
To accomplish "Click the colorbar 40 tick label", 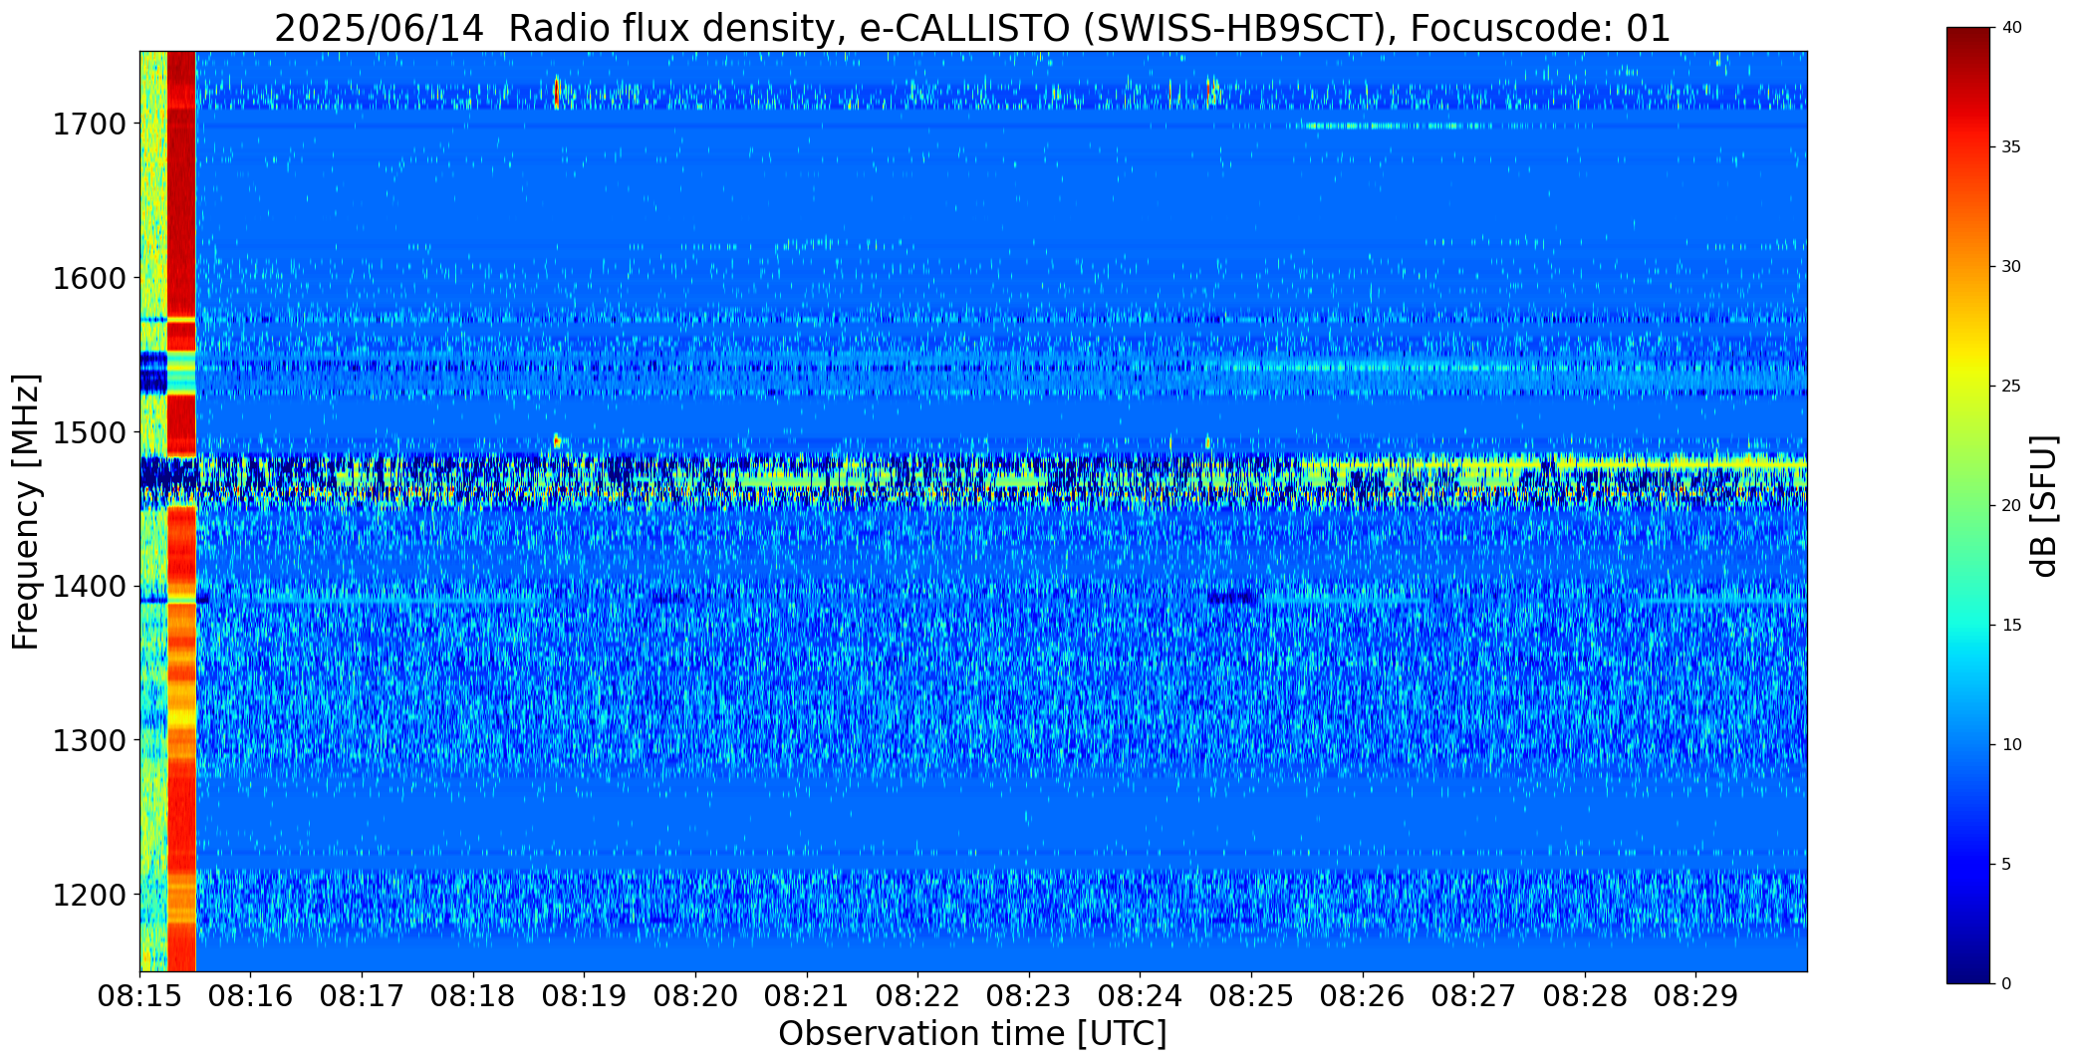I will point(2011,28).
